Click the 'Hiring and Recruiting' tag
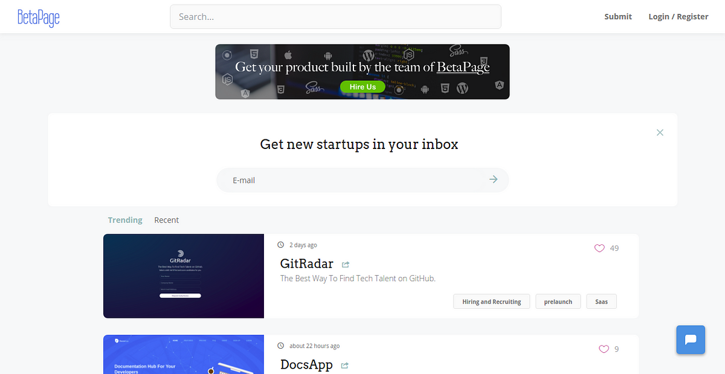This screenshot has width=725, height=374. coord(491,301)
